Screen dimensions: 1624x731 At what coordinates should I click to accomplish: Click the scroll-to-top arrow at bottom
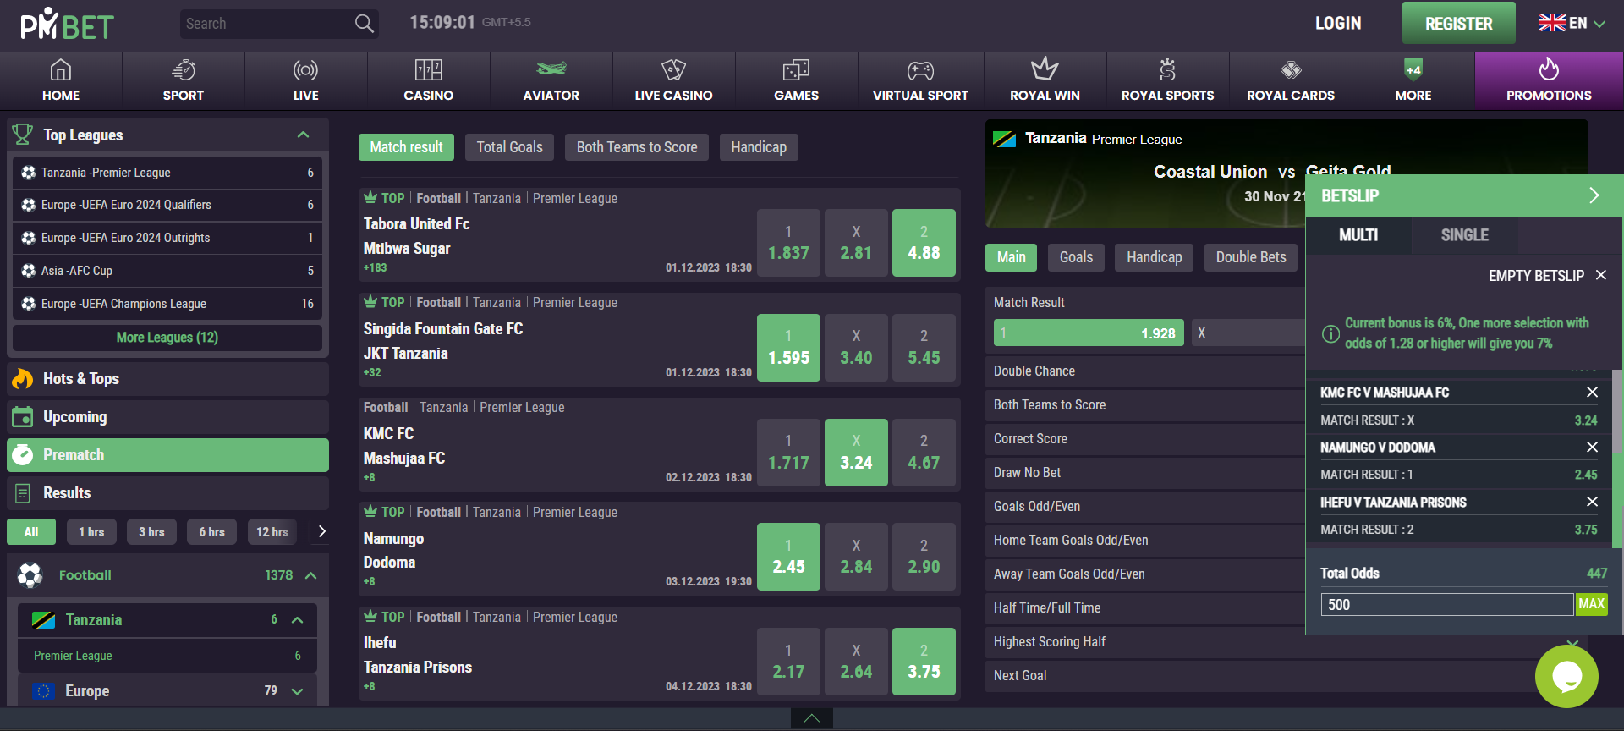pos(812,718)
